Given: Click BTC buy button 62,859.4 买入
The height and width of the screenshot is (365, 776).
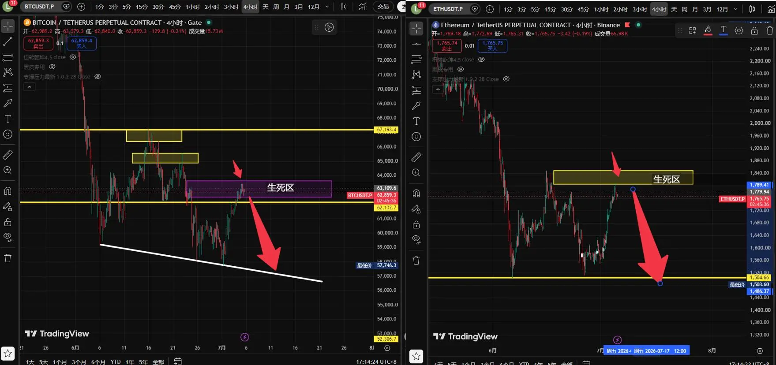Looking at the screenshot, I should pos(82,43).
